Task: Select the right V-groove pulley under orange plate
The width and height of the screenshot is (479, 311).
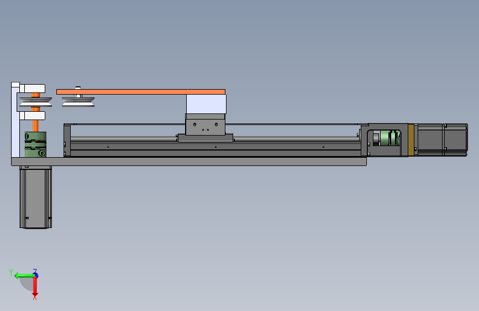Action: click(78, 102)
